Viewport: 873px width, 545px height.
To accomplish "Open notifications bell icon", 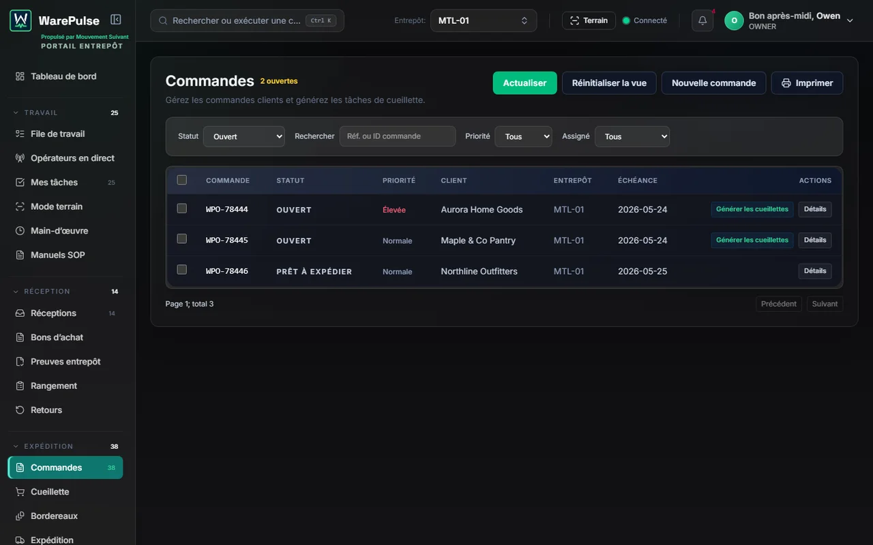I will [x=702, y=20].
